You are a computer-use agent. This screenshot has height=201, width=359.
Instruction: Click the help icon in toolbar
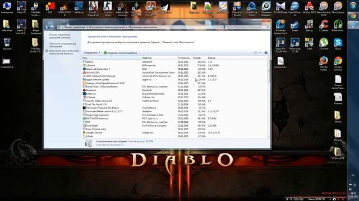click(266, 52)
